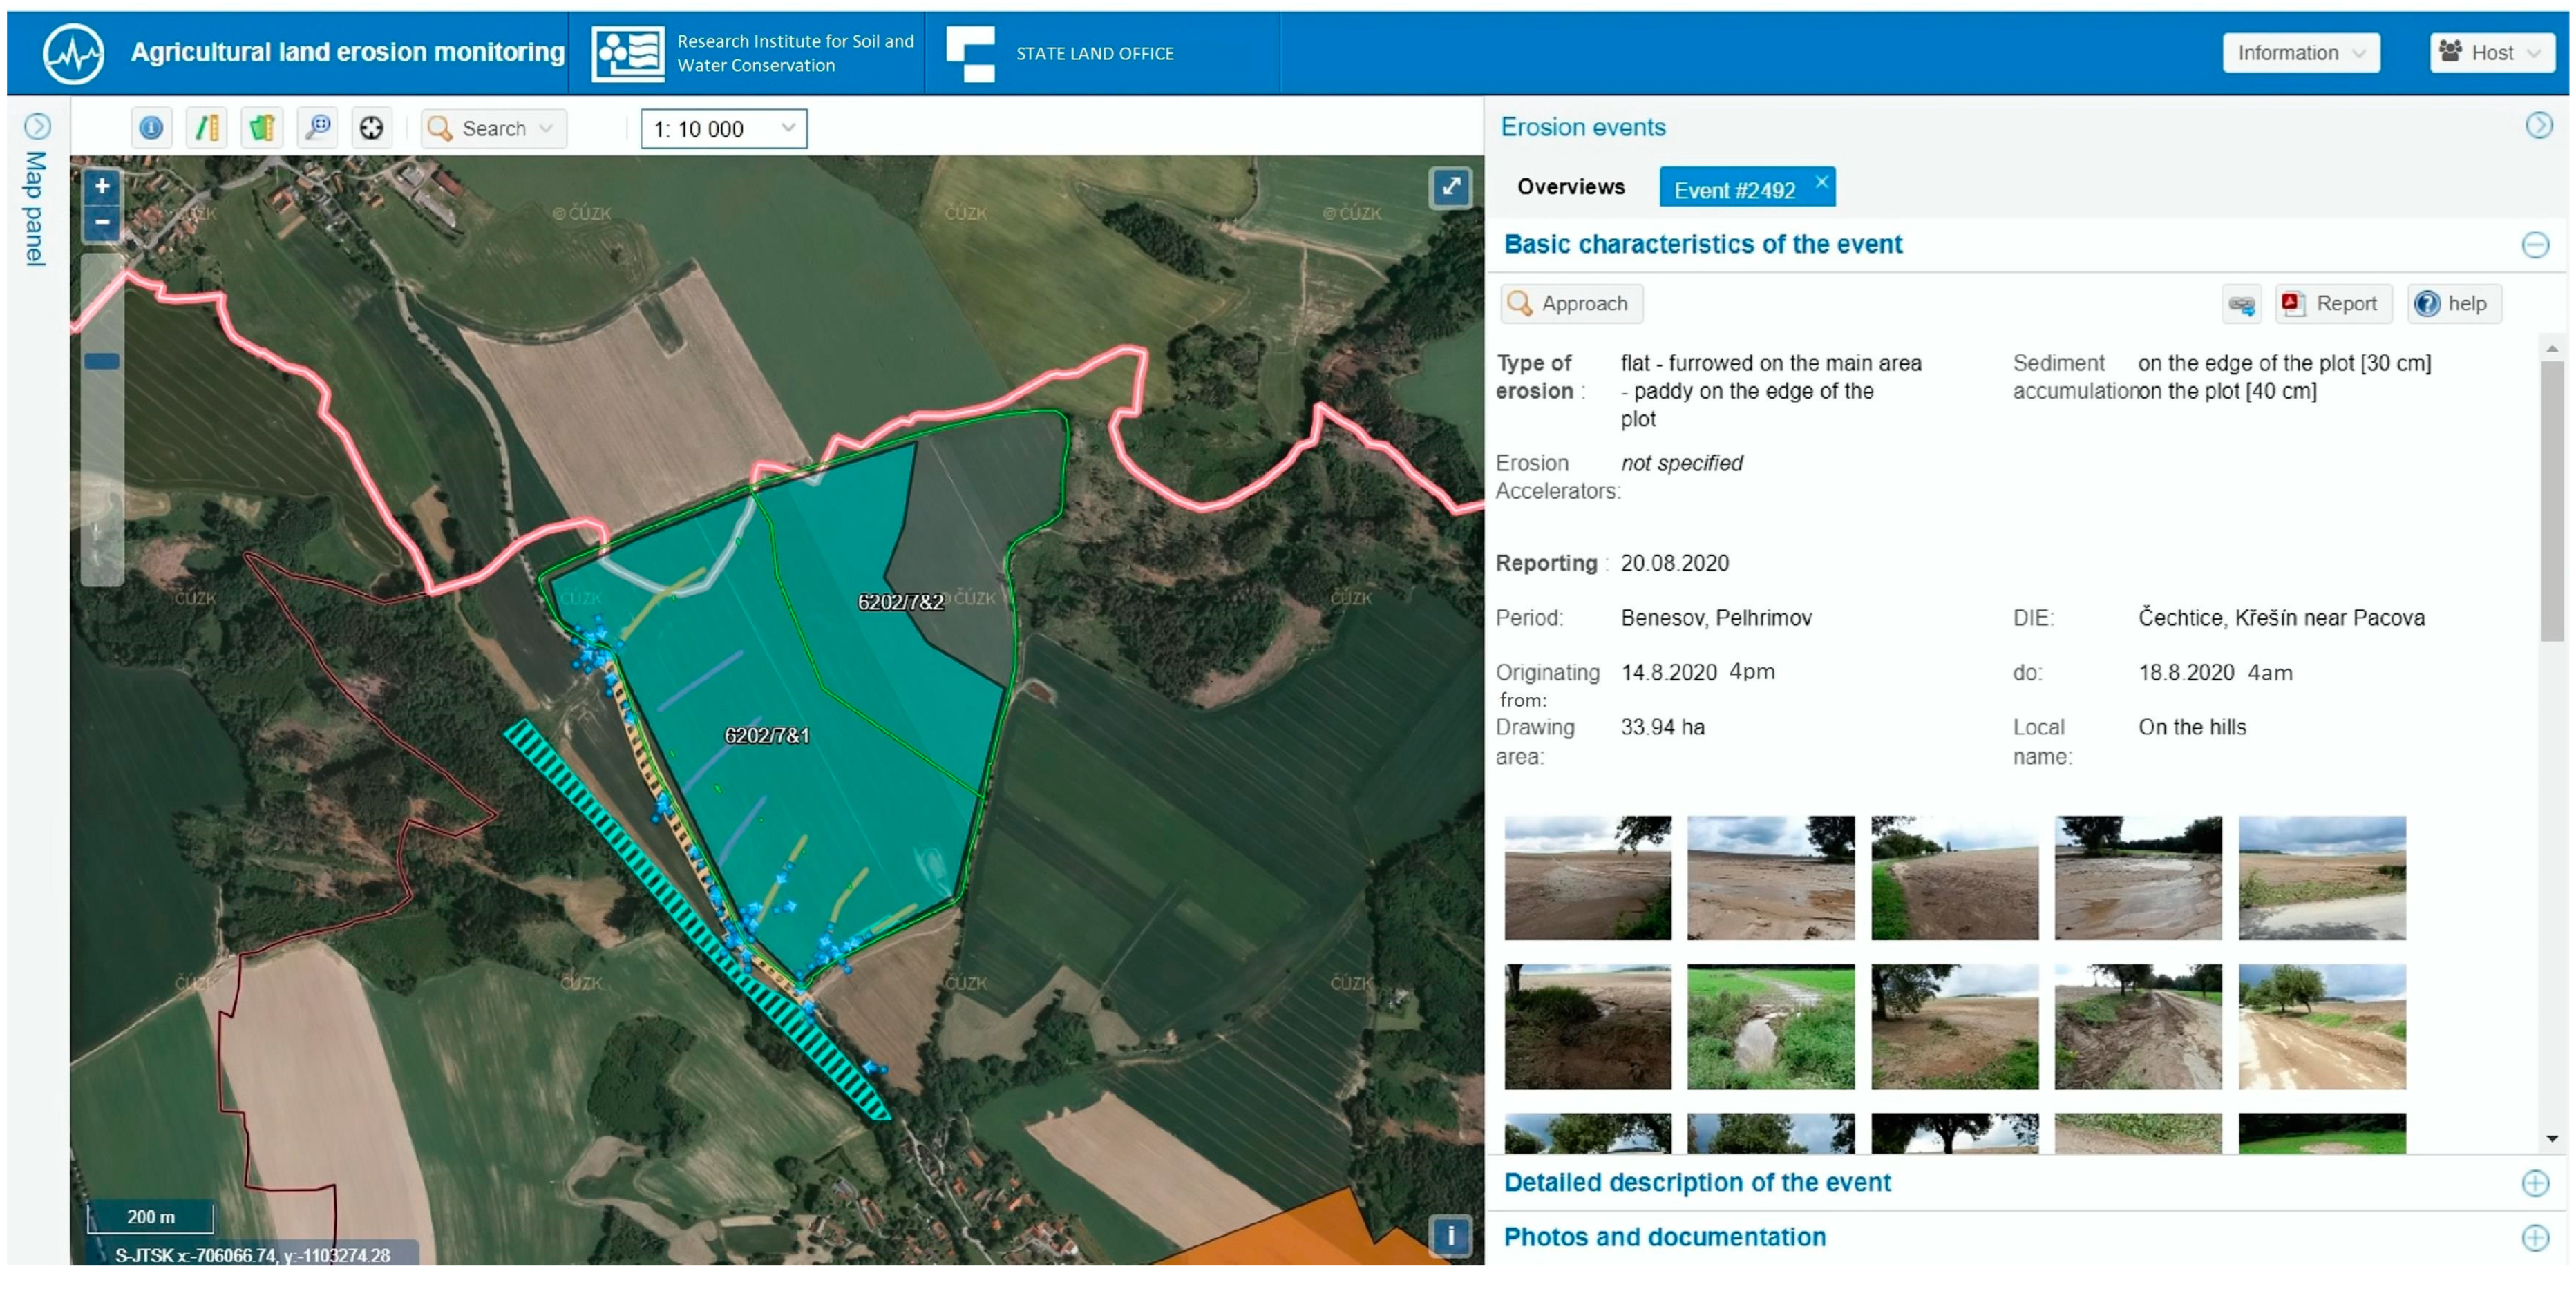
Task: Click the Map panel vertical label
Action: pyautogui.click(x=36, y=208)
